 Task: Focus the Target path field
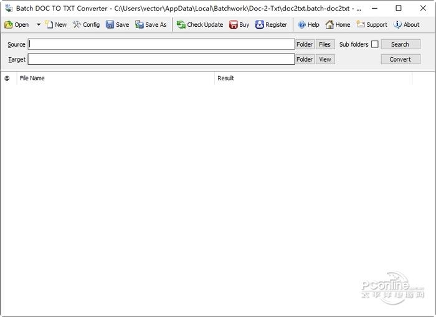click(161, 59)
